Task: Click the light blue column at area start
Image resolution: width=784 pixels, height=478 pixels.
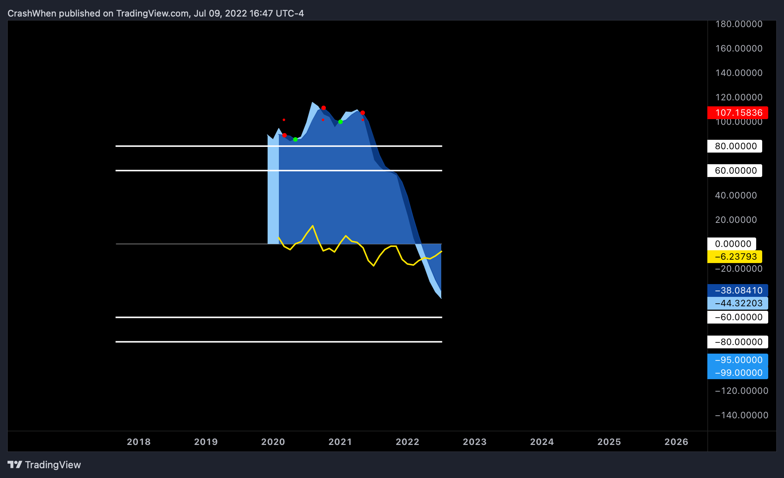Action: (273, 188)
